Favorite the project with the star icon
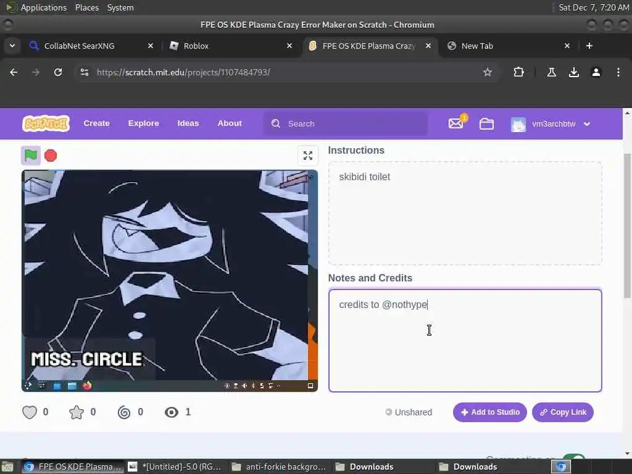The image size is (632, 474). 76,412
